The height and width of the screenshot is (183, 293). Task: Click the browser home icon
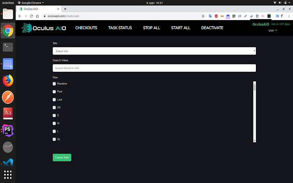(x=38, y=16)
